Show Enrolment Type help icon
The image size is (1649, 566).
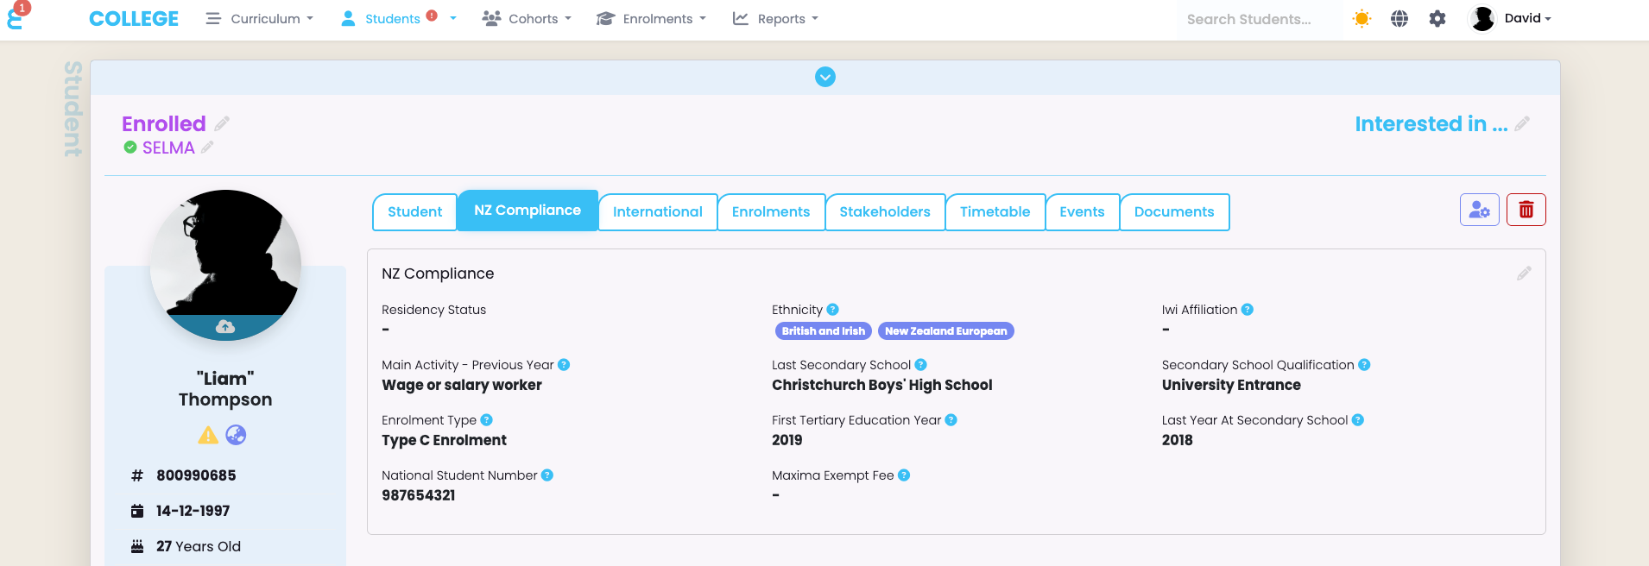(x=487, y=420)
